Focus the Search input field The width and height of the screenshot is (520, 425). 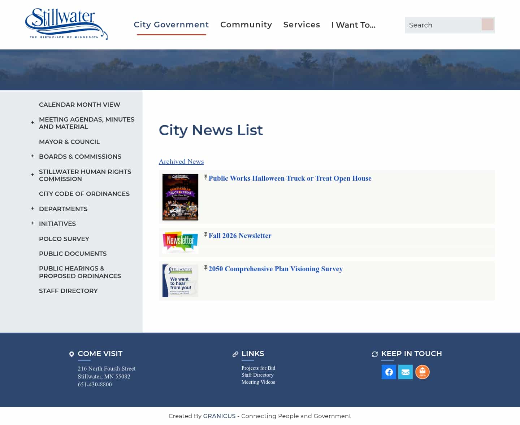[x=443, y=25]
